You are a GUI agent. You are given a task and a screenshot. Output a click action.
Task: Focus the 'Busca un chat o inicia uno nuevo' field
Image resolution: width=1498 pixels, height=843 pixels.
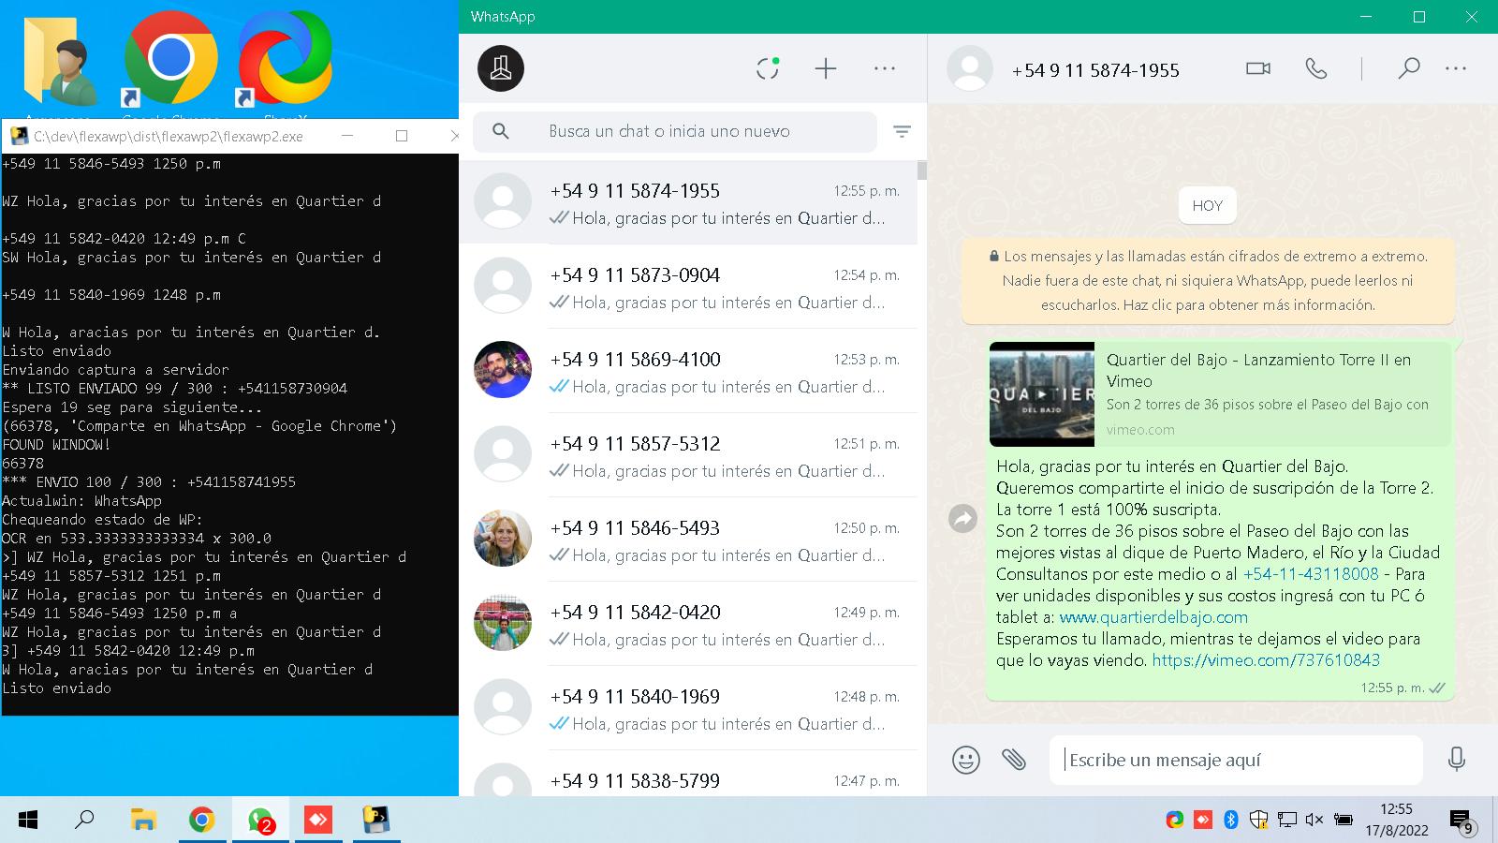[674, 132]
